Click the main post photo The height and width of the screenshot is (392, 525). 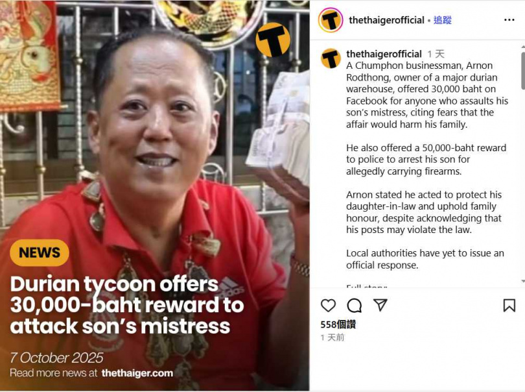click(x=155, y=195)
